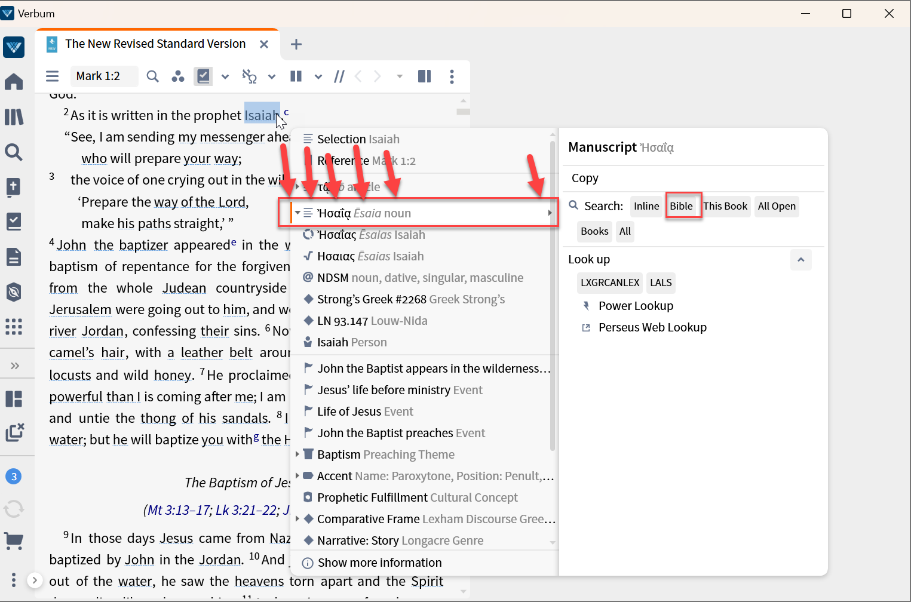Open Search via the magnifying glass sidebar icon
This screenshot has height=602, width=911.
[x=14, y=152]
